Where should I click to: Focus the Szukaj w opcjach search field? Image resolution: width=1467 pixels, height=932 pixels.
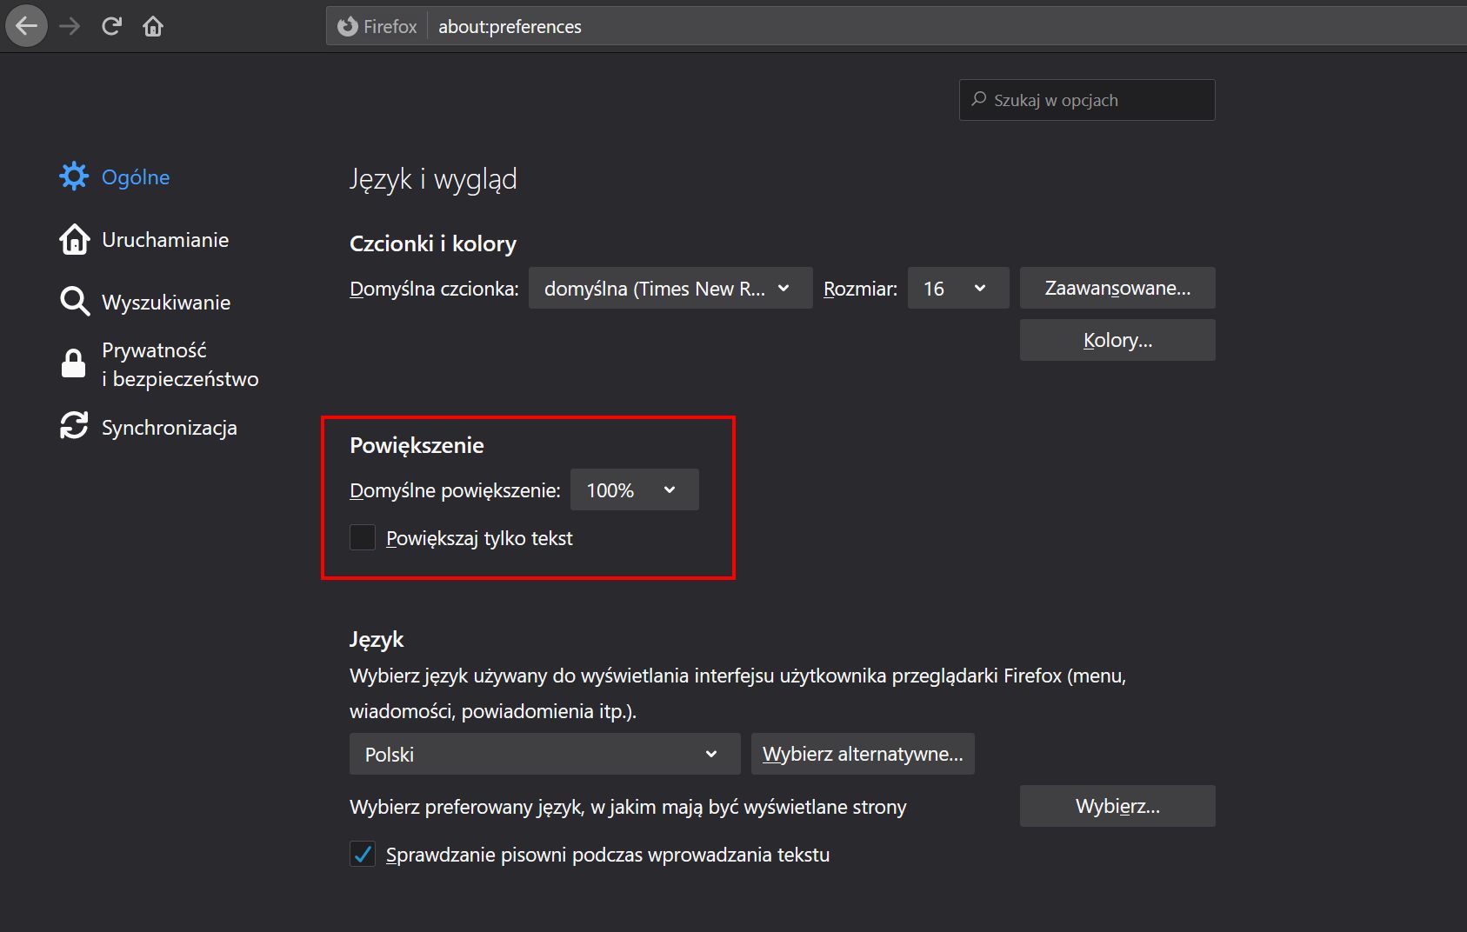pos(1087,100)
